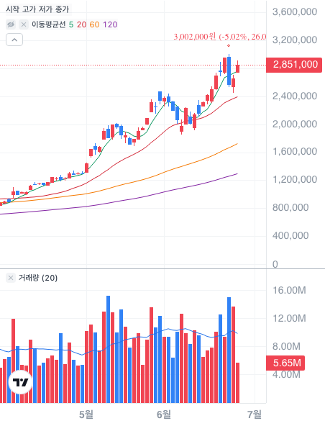Collapse the indicator legend with the chevron button
325x426 pixels.
point(14,40)
